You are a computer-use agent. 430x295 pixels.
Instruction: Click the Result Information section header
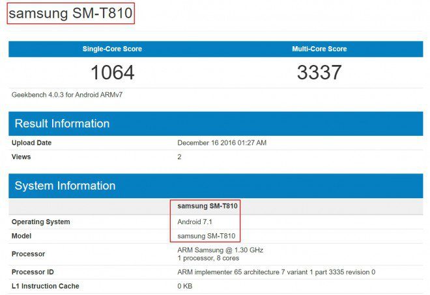click(x=62, y=123)
